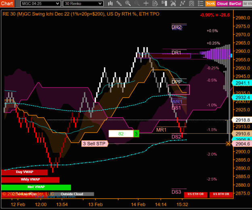Viewport: 252px width, 210px height.
Task: Click the 12:00 time axis label
Action: pyautogui.click(x=41, y=204)
